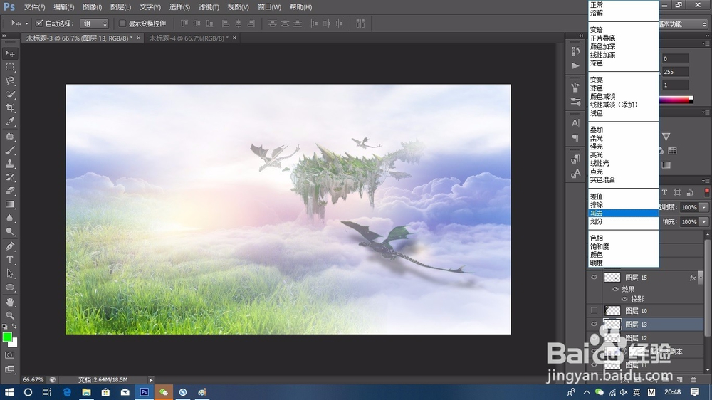This screenshot has width=712, height=400.
Task: Select the Gradient tool
Action: click(x=9, y=204)
